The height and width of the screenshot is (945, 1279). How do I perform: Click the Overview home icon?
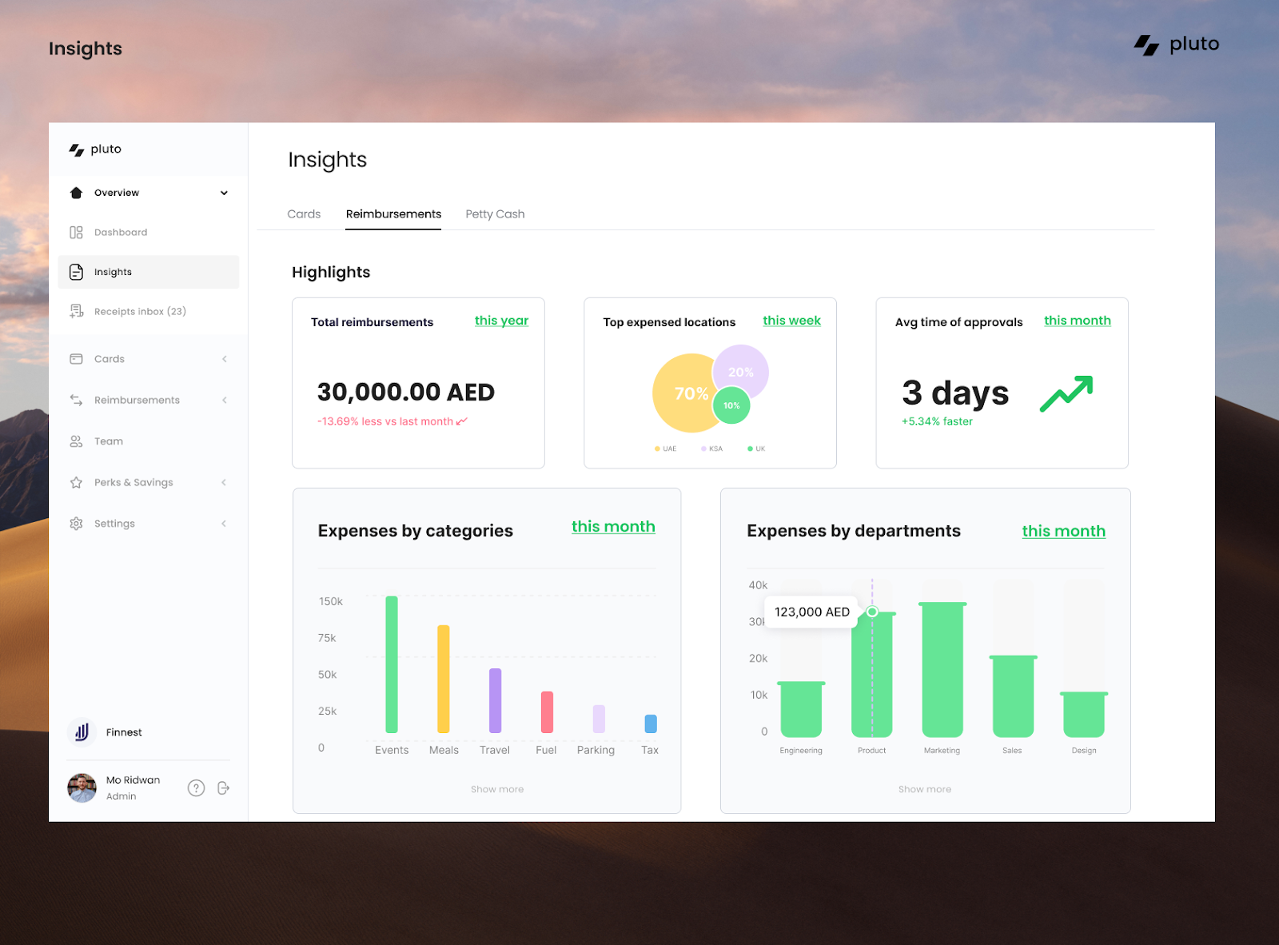click(76, 193)
